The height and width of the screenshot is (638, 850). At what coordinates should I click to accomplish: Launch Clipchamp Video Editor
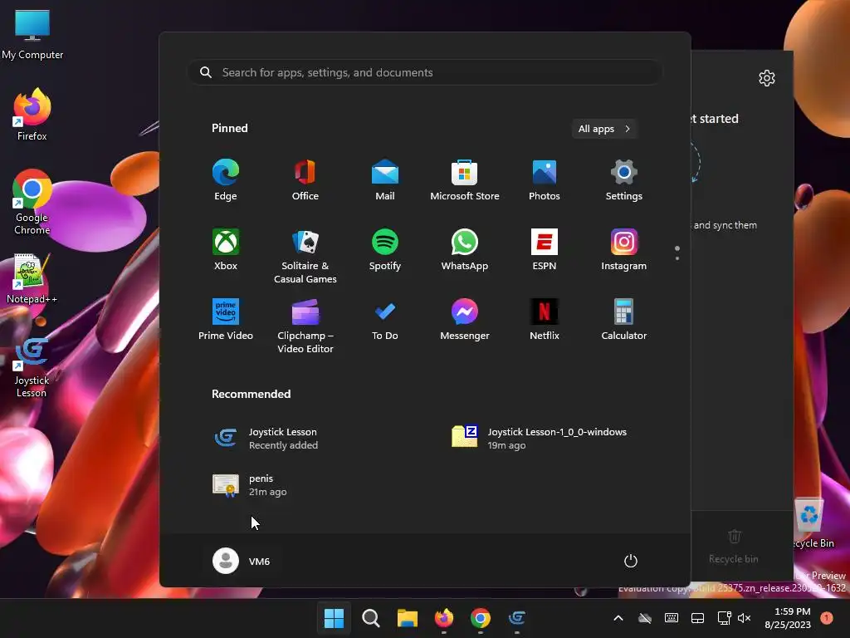click(305, 326)
